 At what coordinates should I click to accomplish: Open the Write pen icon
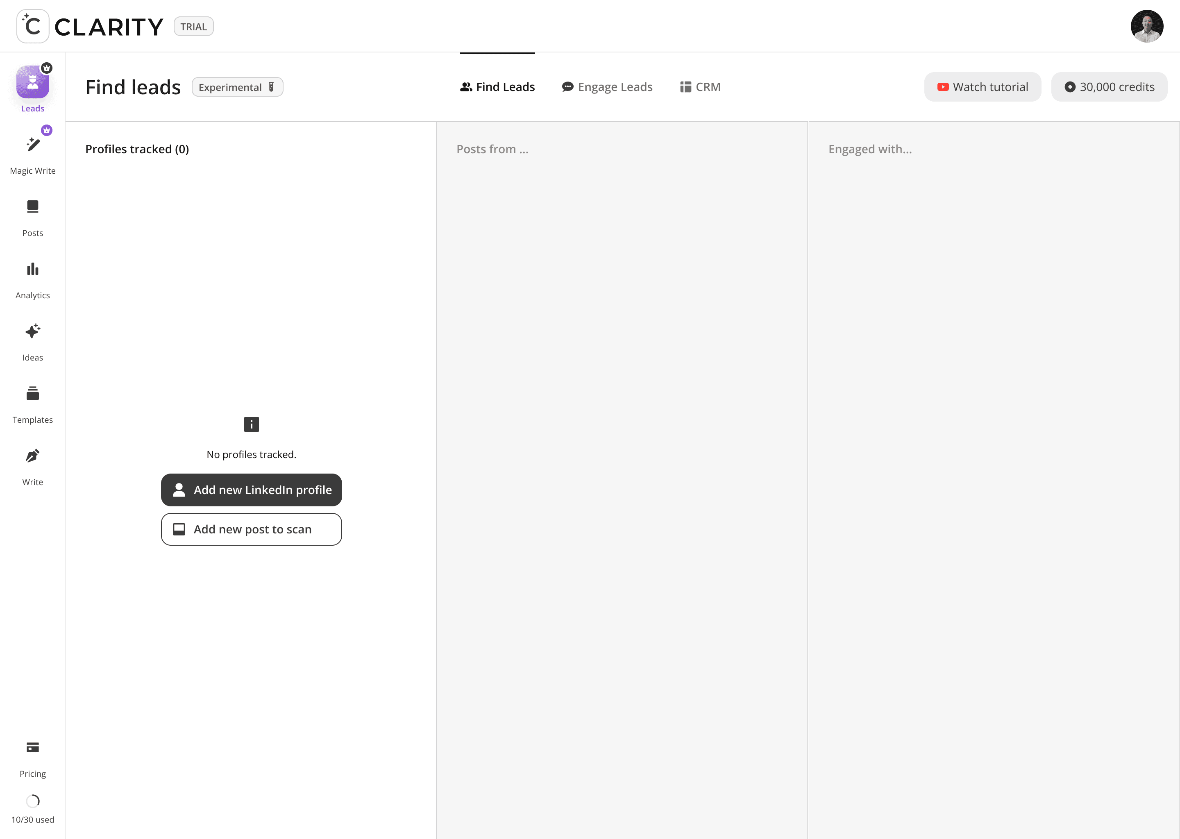tap(32, 456)
